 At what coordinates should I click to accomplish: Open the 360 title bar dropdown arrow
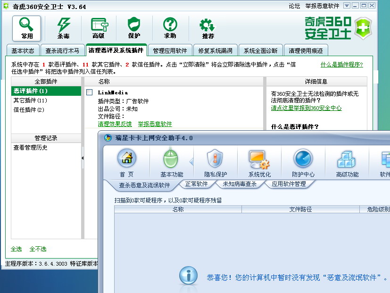click(347, 6)
